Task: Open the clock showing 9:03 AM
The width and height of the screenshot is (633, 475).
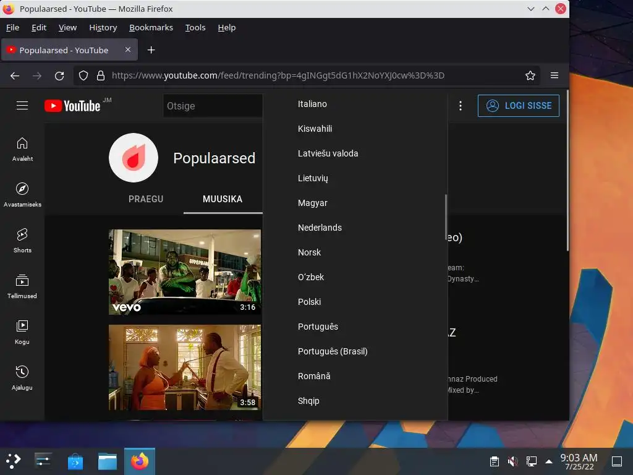Action: coord(579,461)
